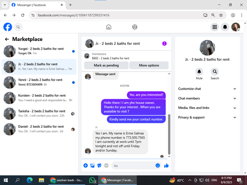Image resolution: width=247 pixels, height=185 pixels.
Task: Expand Customize chat section
Action: click(x=207, y=89)
